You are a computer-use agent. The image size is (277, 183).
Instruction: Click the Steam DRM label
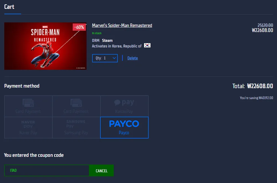[107, 40]
